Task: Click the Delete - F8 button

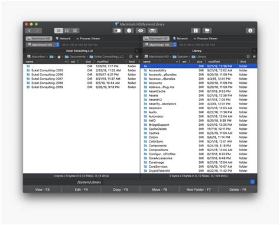Action: pos(237,190)
